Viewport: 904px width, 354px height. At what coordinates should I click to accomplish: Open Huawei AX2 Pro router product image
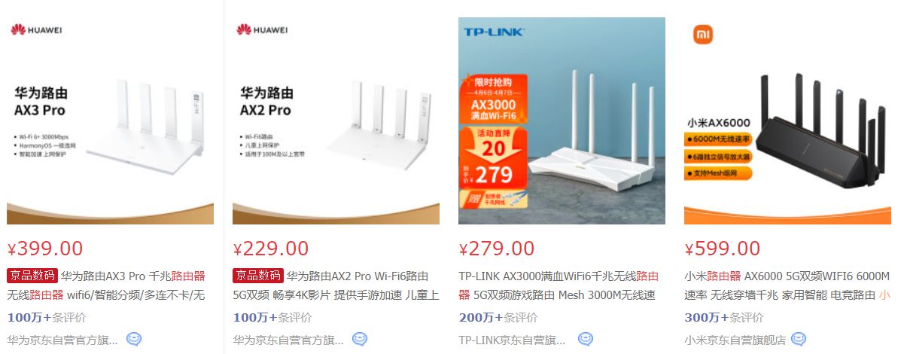[336, 121]
